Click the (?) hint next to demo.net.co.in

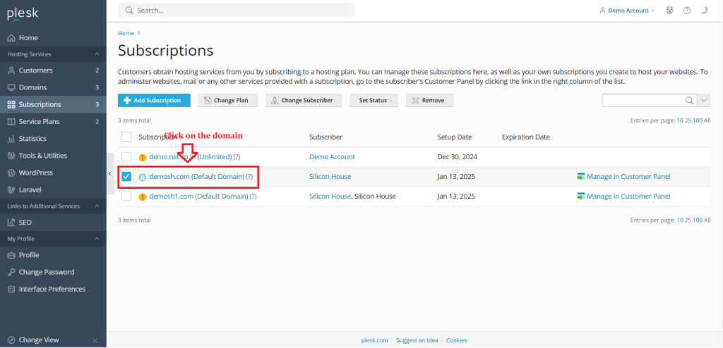[237, 157]
